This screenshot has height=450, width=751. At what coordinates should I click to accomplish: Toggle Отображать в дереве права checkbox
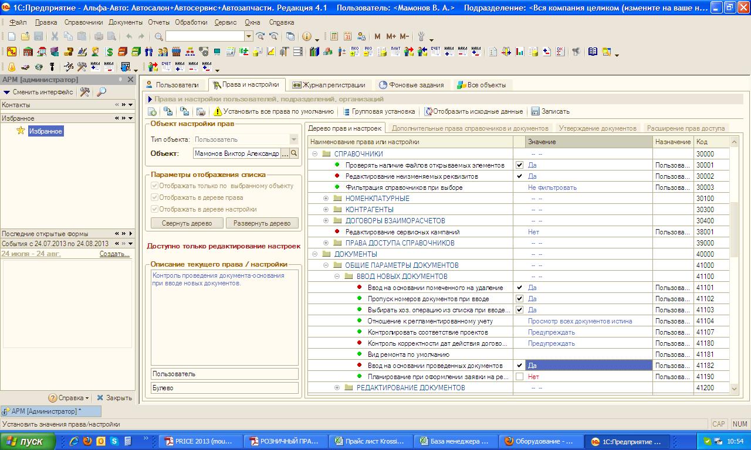pos(155,197)
